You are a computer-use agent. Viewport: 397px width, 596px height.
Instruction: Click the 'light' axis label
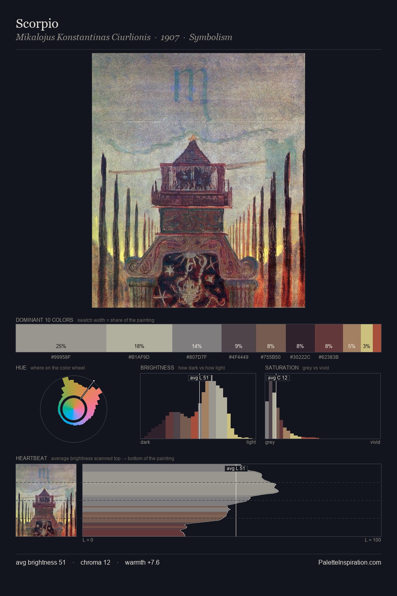(x=251, y=442)
